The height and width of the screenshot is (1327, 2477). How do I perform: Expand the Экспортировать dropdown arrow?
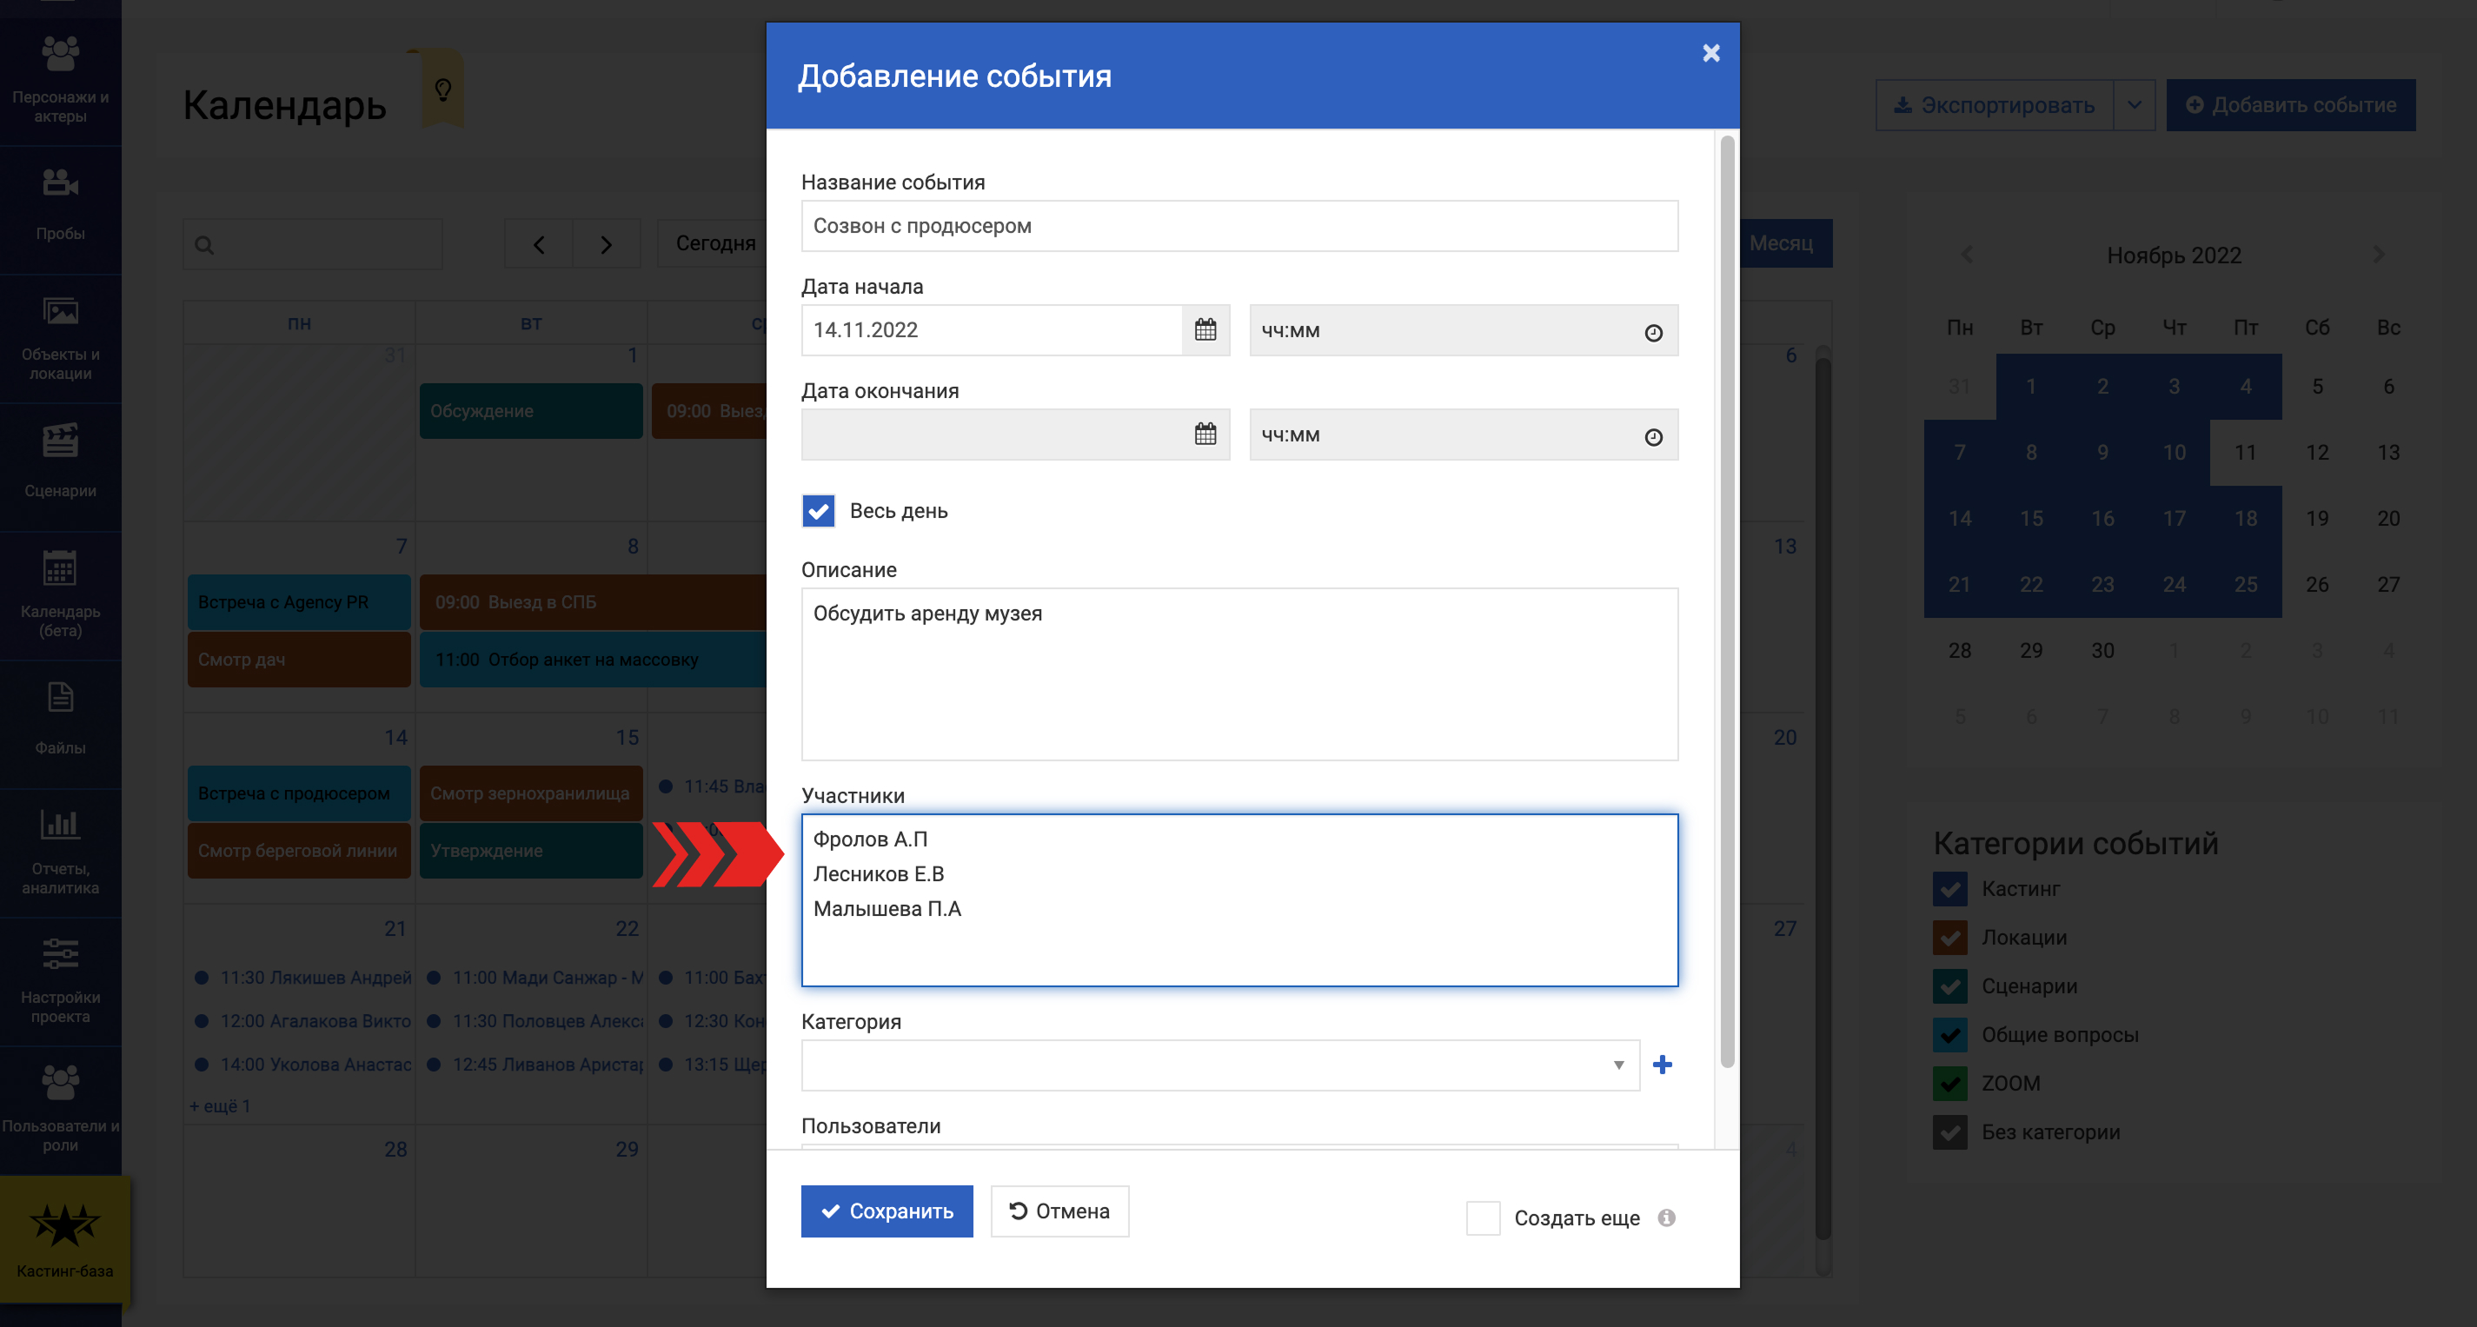pos(2134,105)
